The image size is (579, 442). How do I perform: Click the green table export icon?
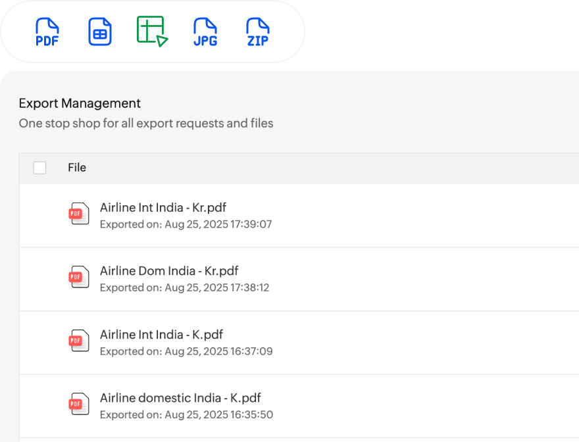[x=153, y=32]
